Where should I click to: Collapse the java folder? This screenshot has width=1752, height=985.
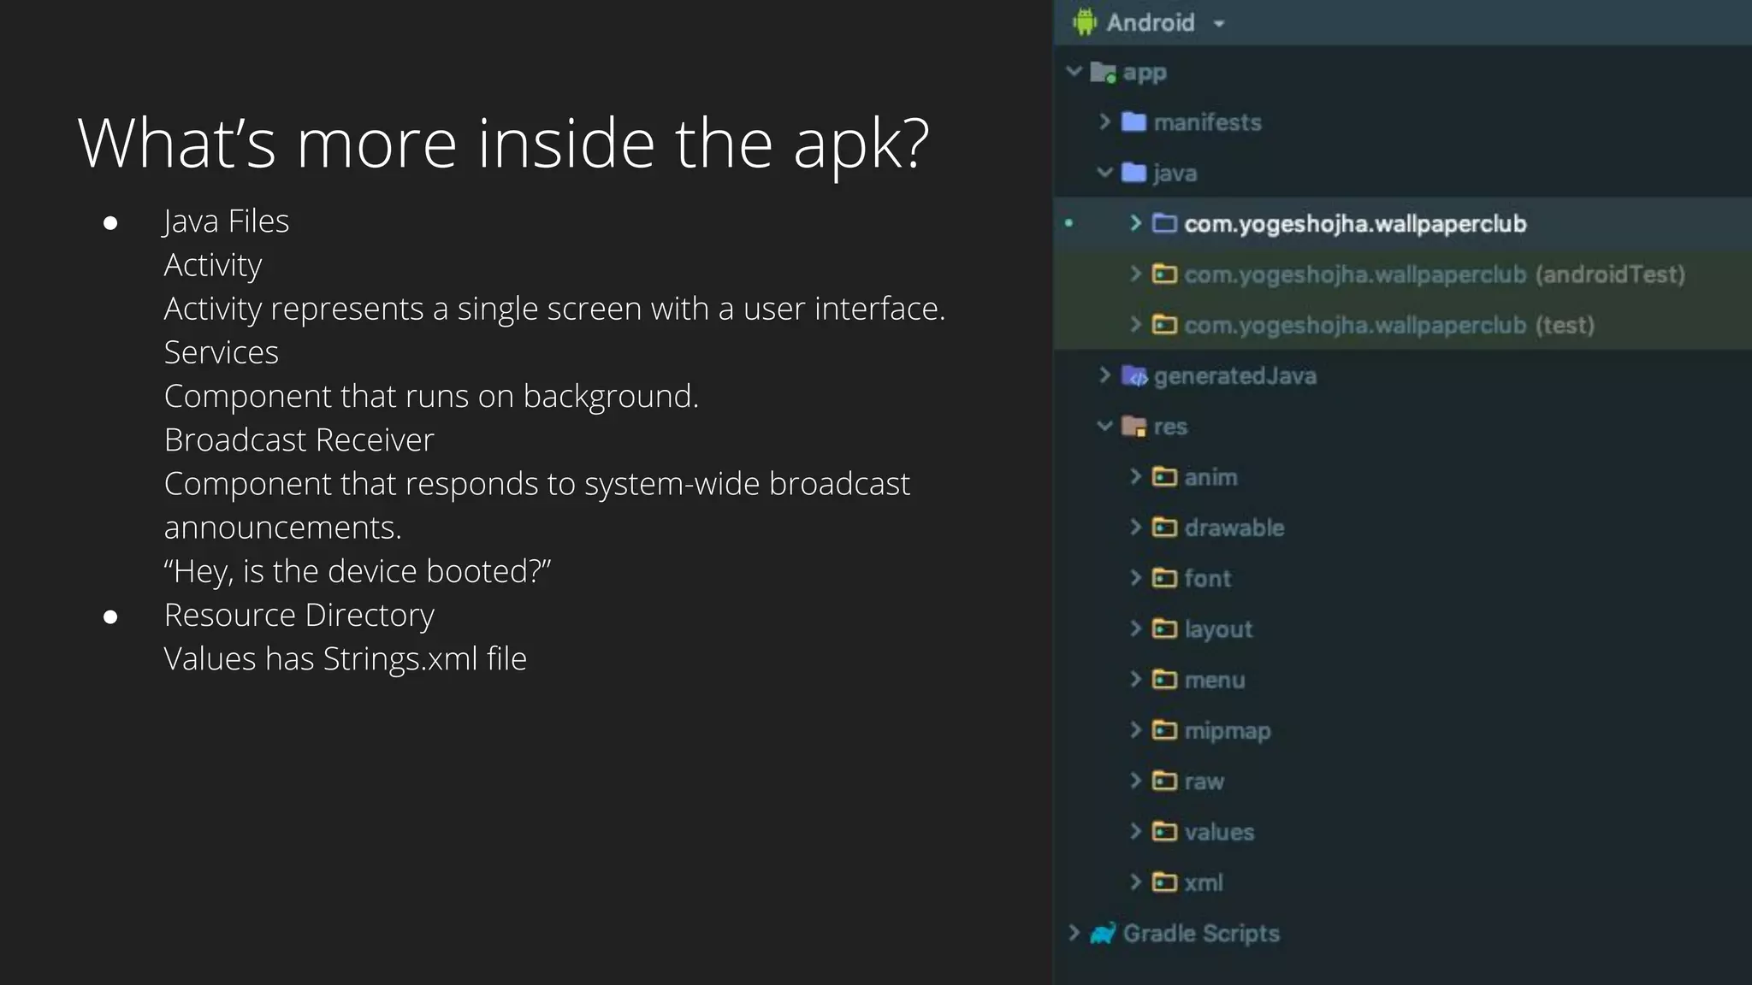[x=1105, y=173]
